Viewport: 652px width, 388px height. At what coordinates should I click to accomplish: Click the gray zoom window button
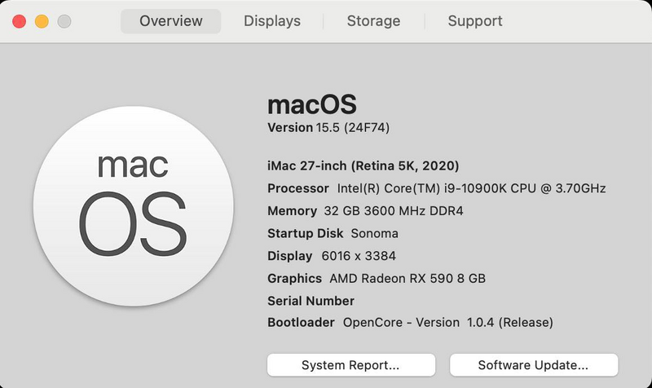63,21
